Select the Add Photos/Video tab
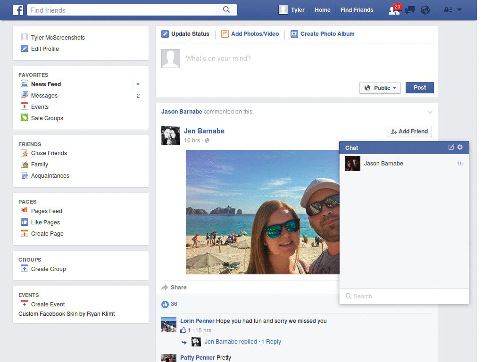483x362 pixels. [250, 34]
